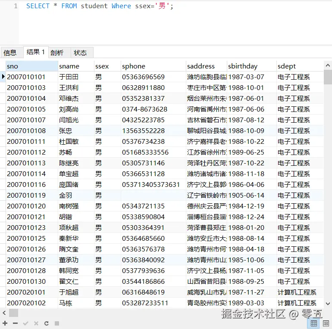Select phone cell 05352381337
The image size is (332, 329).
pyautogui.click(x=153, y=98)
